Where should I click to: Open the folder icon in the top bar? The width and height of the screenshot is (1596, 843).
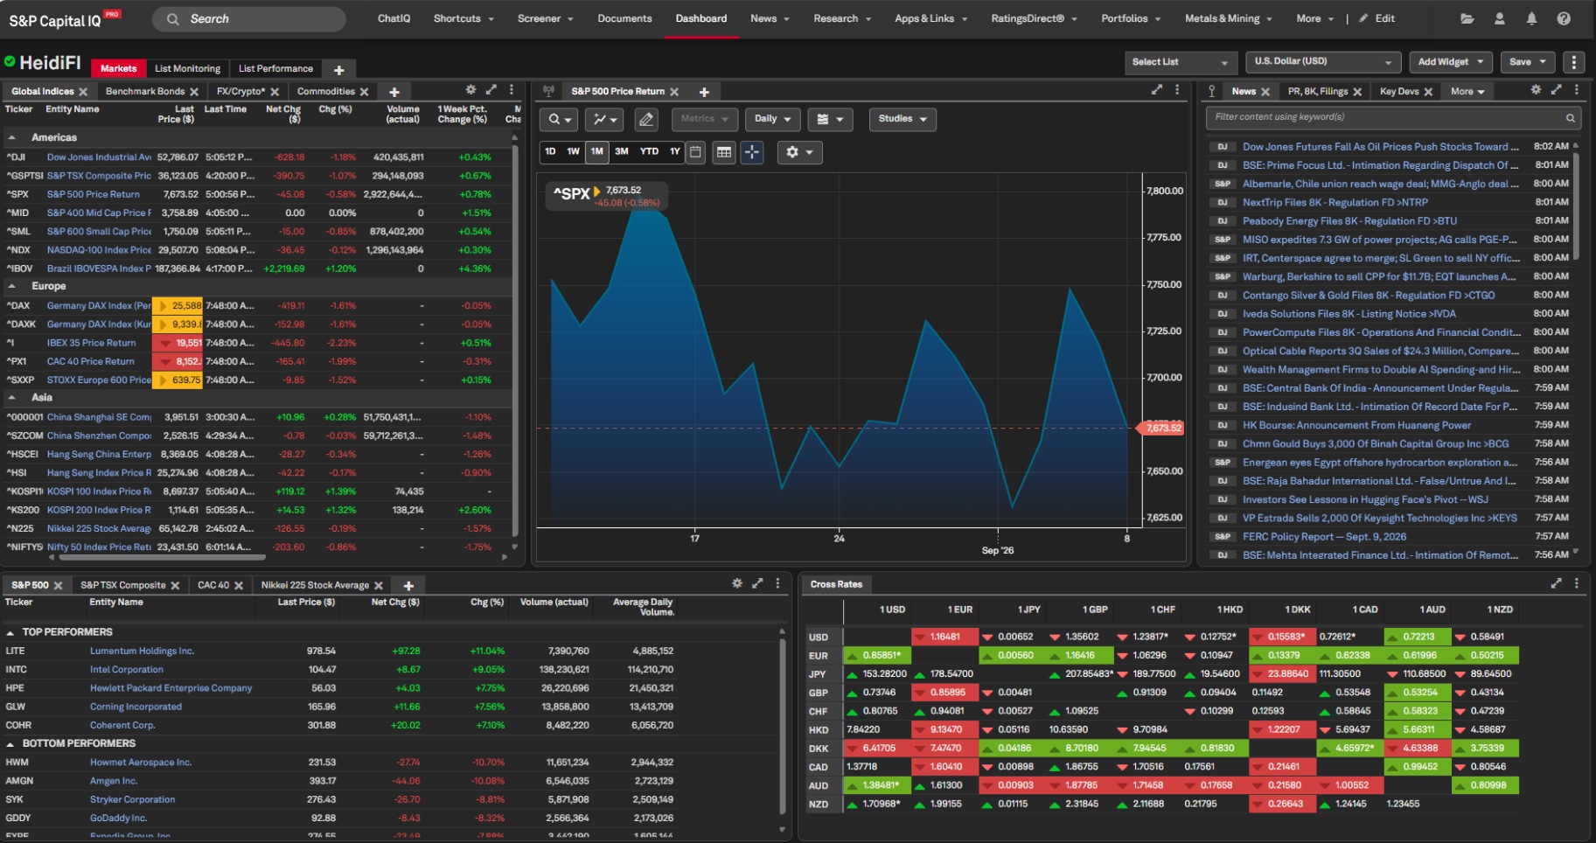1467,18
